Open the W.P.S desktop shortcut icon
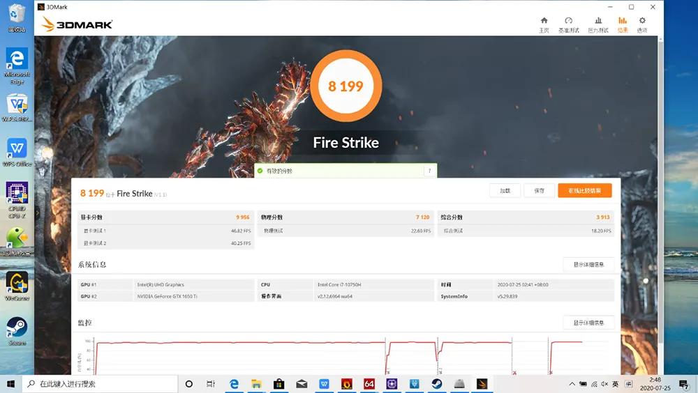698x393 pixels. point(17,107)
